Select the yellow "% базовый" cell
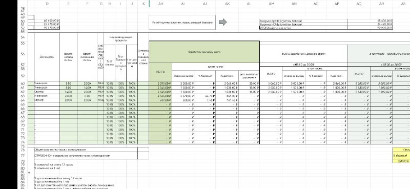410x189 pixels. [401, 156]
